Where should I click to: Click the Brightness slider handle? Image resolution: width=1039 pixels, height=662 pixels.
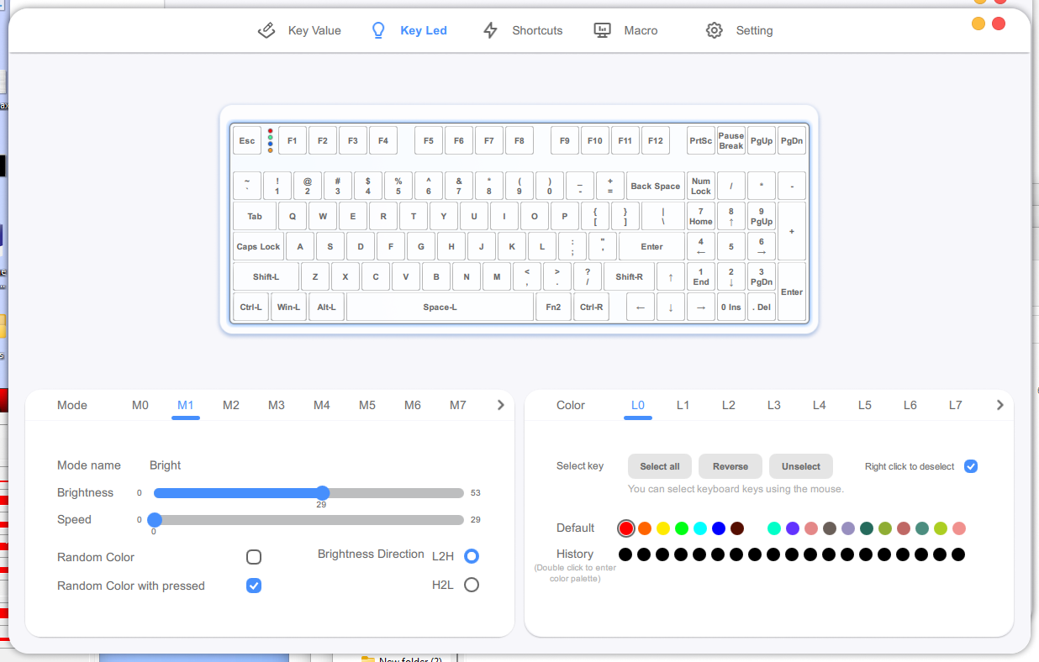coord(323,493)
